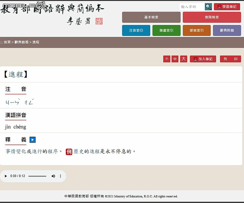Mute the audio player volume
Viewport: 244px width, 203px height.
click(53, 176)
